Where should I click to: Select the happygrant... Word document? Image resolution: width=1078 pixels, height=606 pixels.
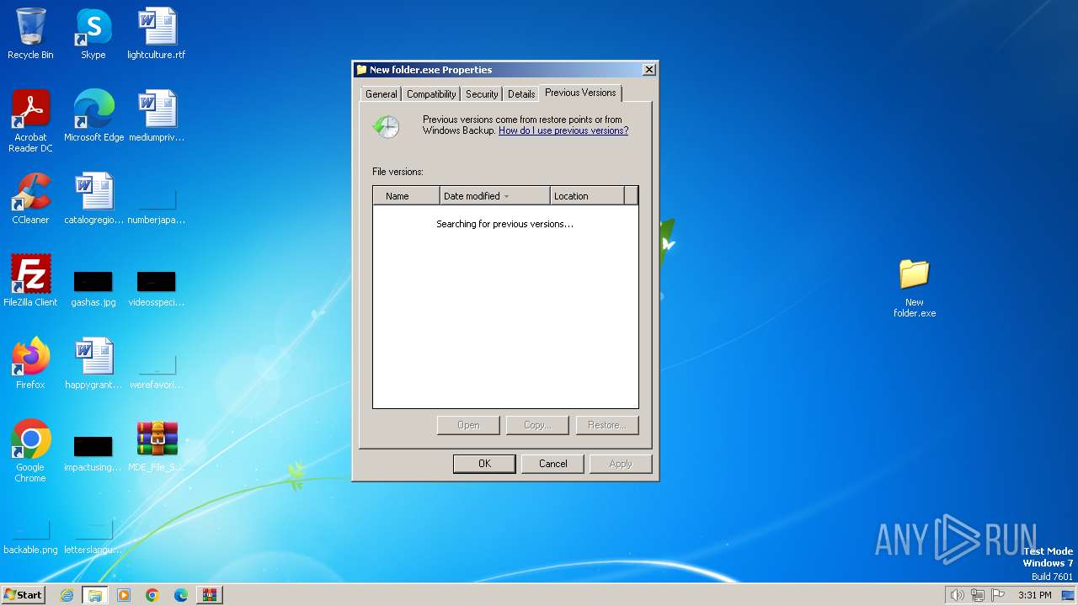point(93,364)
